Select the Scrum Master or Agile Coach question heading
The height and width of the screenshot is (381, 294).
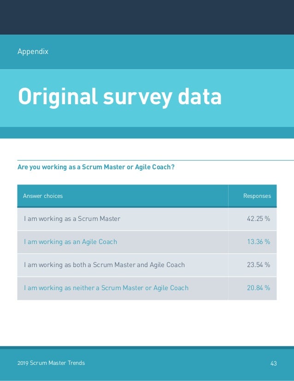coord(96,167)
